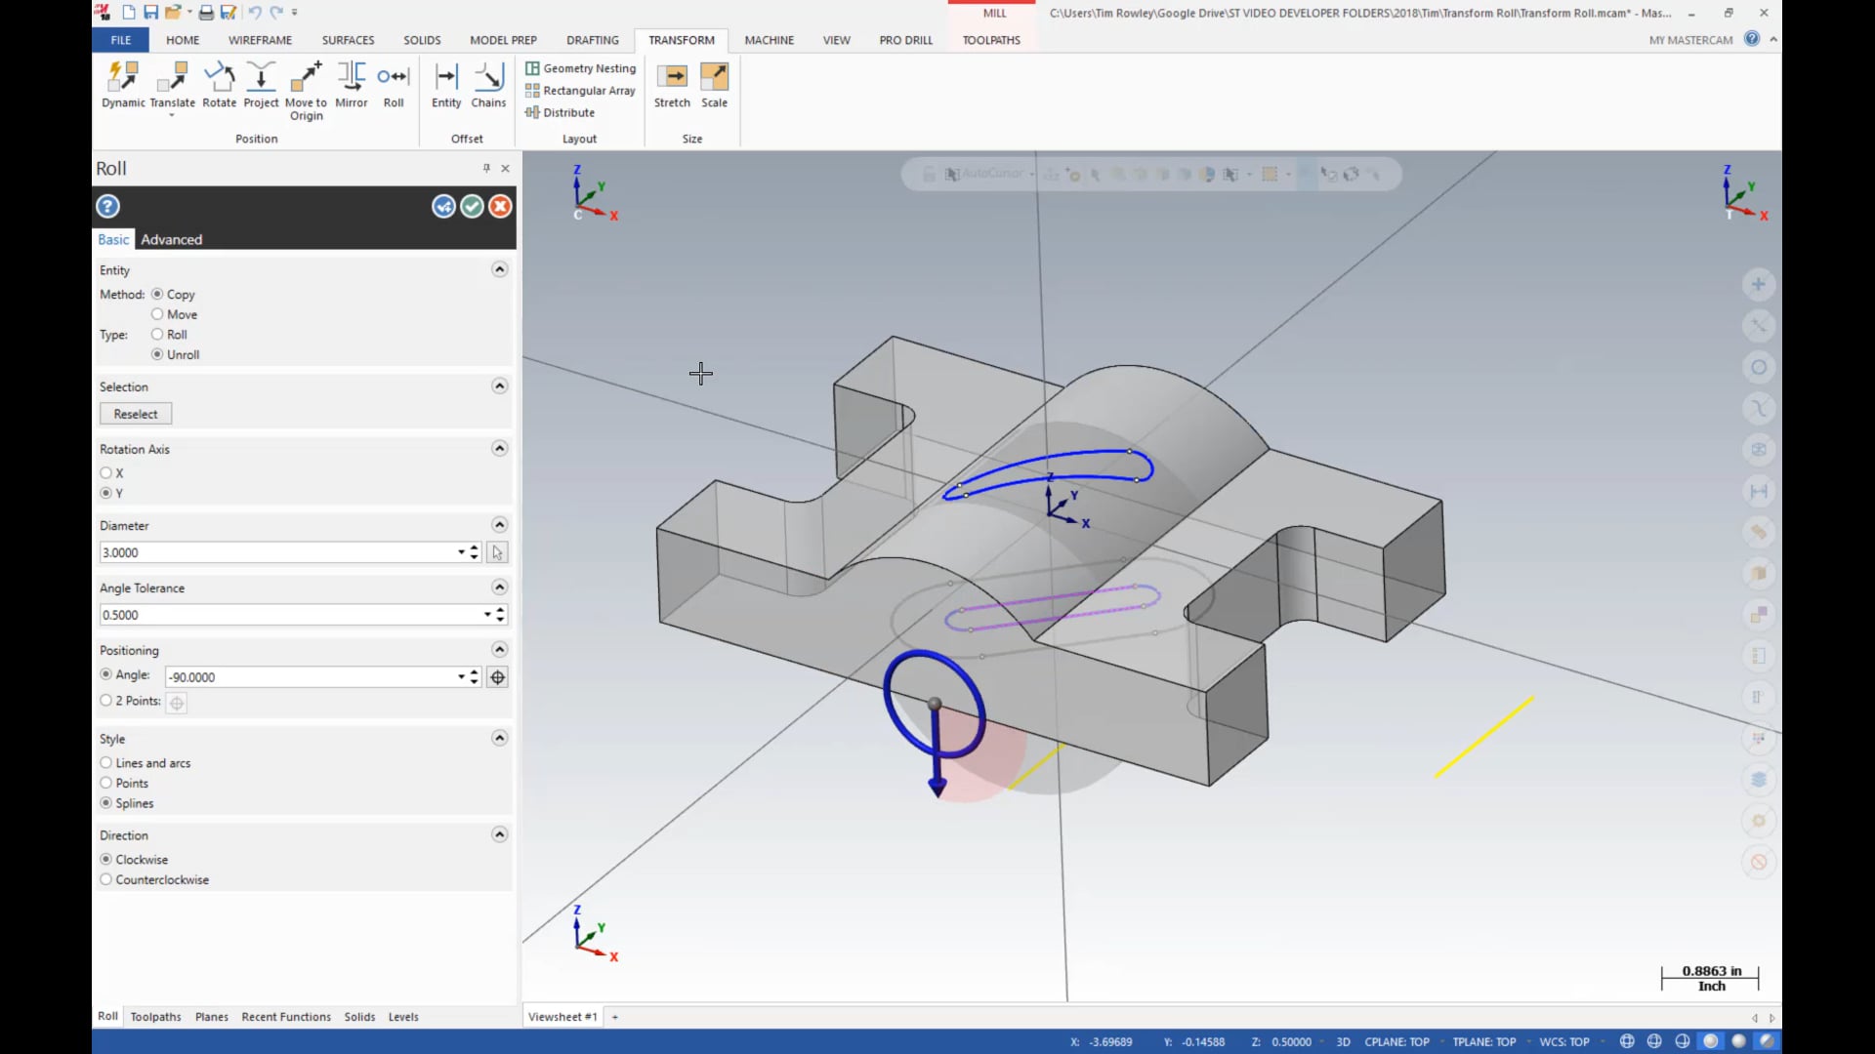
Task: Select the Rotate tool
Action: click(219, 85)
